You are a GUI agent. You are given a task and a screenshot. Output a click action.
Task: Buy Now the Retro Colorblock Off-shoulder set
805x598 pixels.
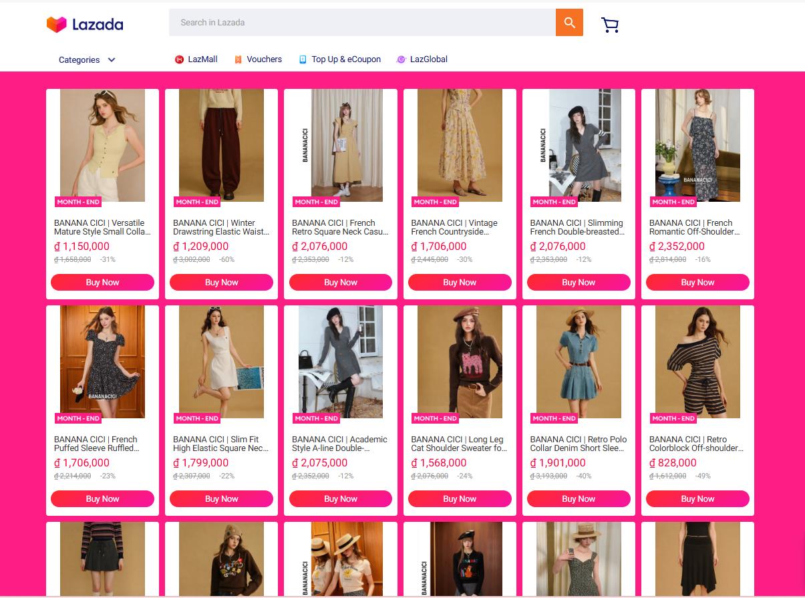pos(697,499)
